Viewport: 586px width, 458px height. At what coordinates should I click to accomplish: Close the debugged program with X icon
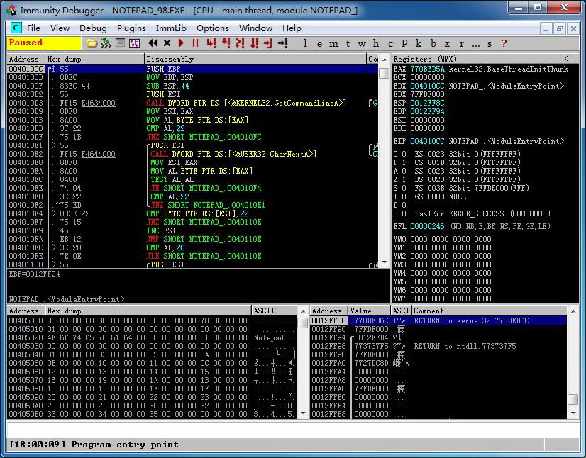(x=167, y=43)
